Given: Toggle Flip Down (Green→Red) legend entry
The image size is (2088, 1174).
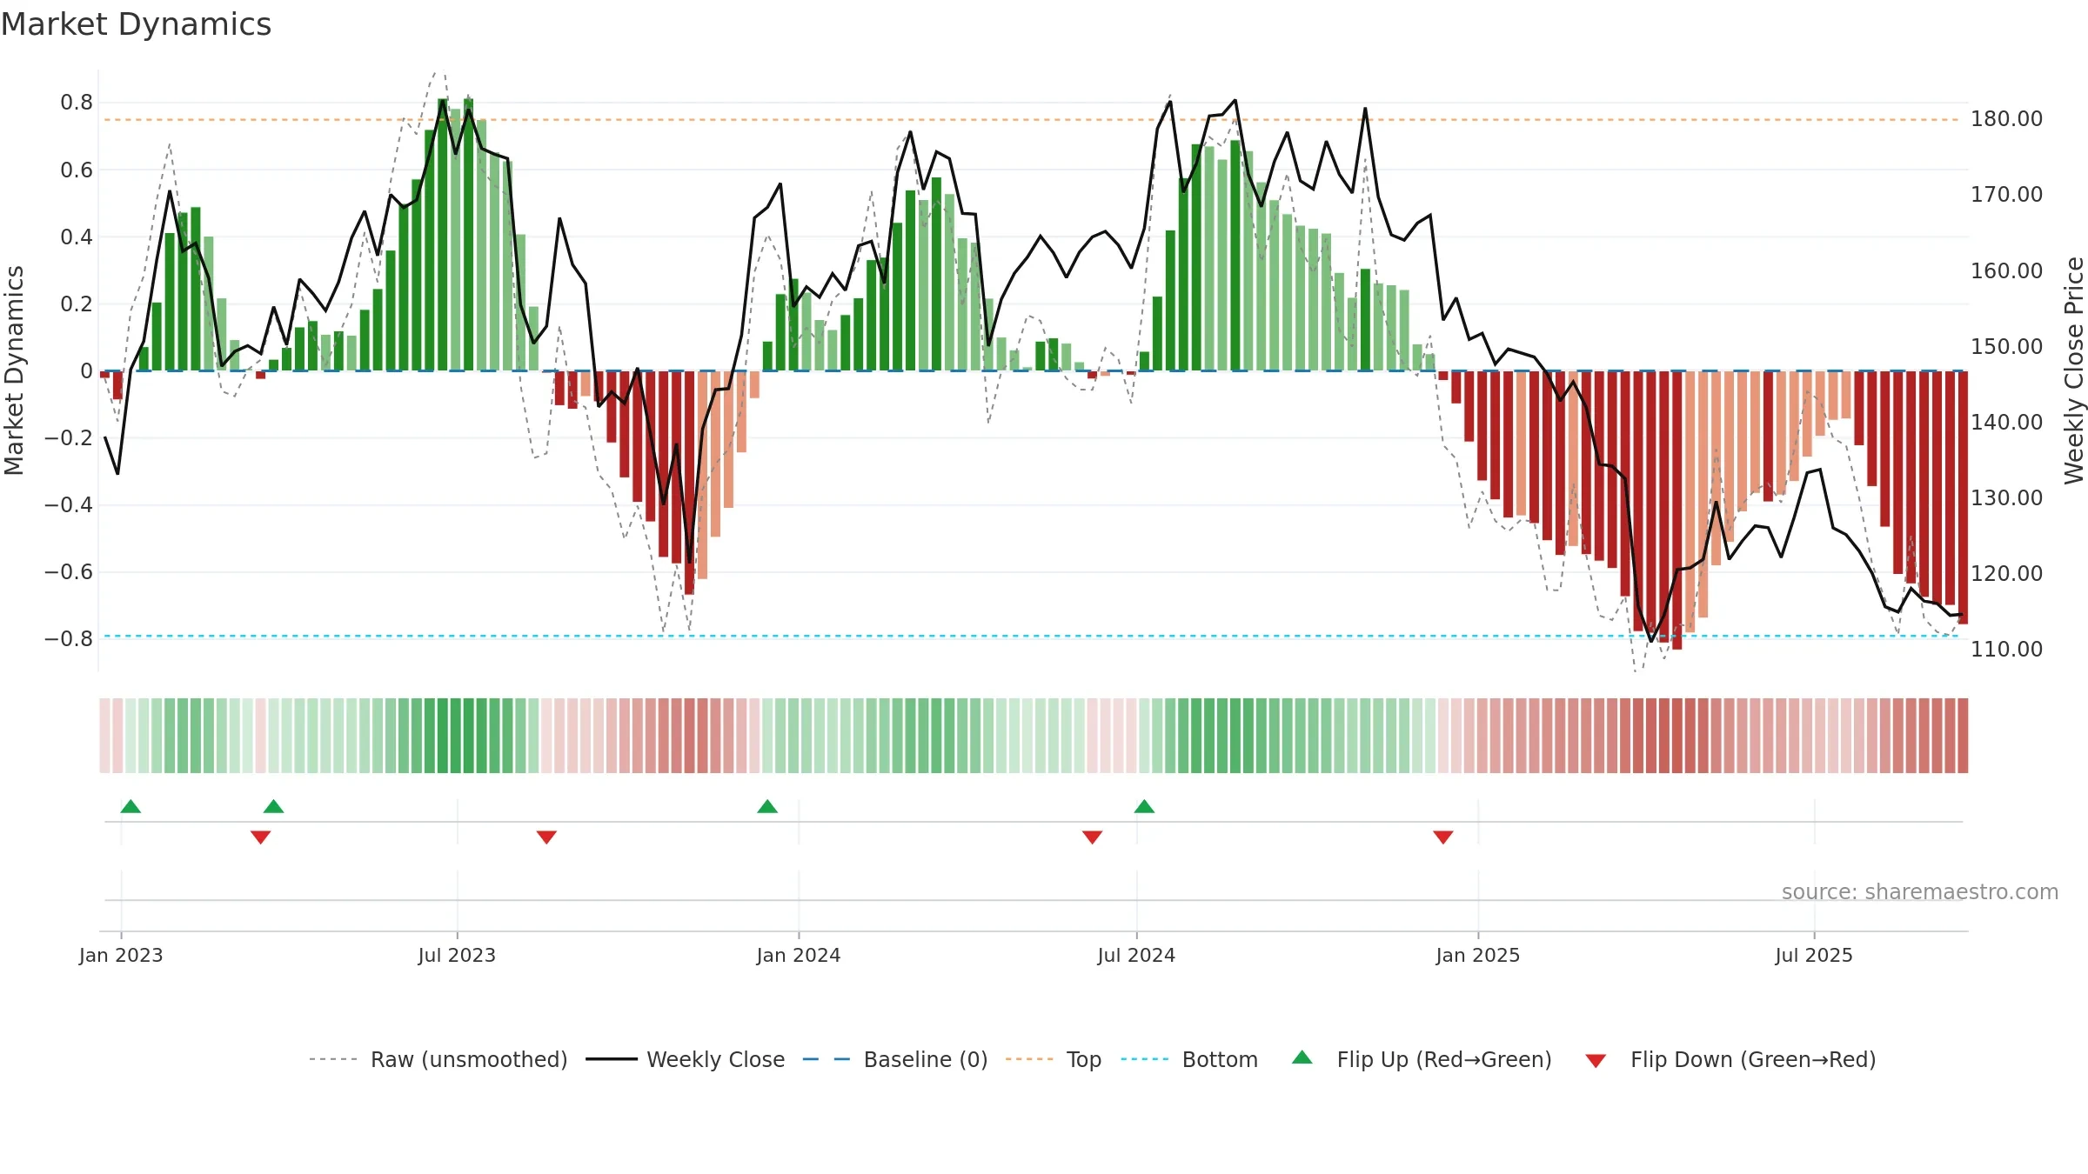Looking at the screenshot, I should [x=1730, y=1059].
